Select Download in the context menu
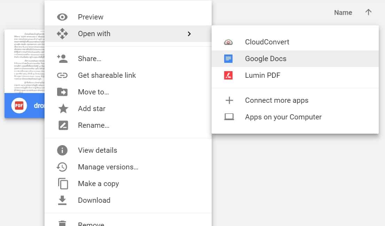The image size is (385, 226). point(94,200)
